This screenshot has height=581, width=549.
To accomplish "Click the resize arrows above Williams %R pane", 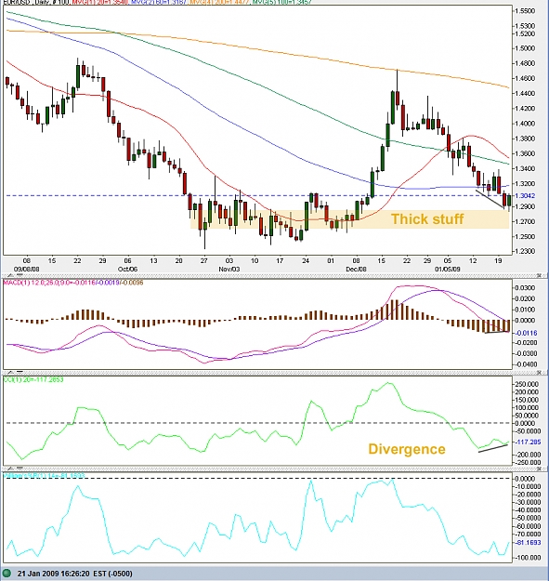I will click(x=15, y=469).
